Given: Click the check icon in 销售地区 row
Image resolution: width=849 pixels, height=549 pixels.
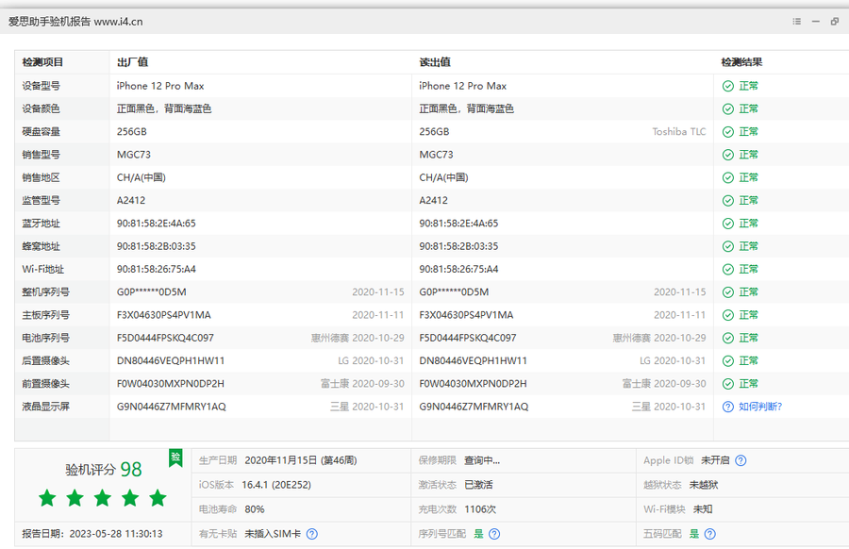Looking at the screenshot, I should 728,177.
